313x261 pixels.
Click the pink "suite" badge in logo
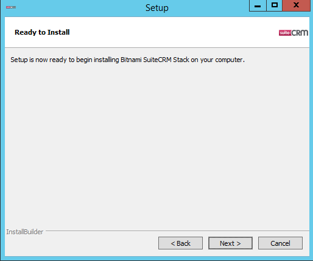(x=285, y=33)
